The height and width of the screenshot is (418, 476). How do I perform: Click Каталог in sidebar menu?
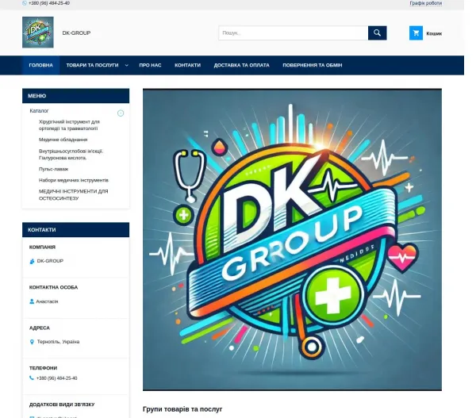[39, 111]
